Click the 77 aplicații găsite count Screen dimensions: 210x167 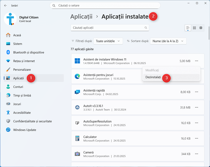click(82, 49)
